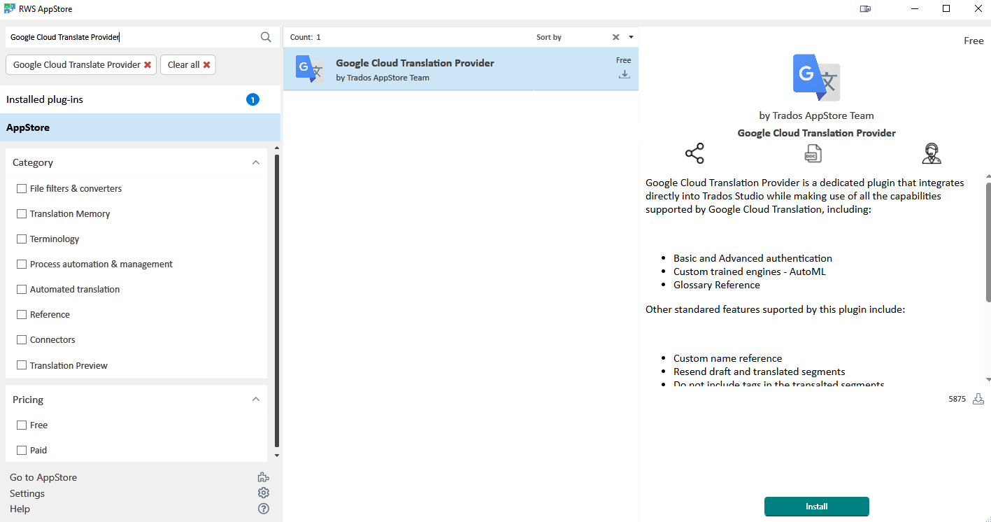
Task: Click the Free label in details pane
Action: click(x=974, y=41)
